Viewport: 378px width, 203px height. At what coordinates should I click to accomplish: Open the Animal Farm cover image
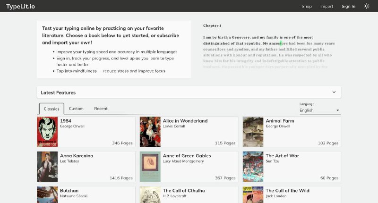[253, 132]
